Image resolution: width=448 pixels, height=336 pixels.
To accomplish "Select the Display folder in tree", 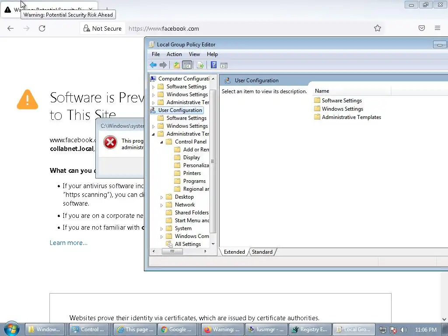I will [x=192, y=157].
